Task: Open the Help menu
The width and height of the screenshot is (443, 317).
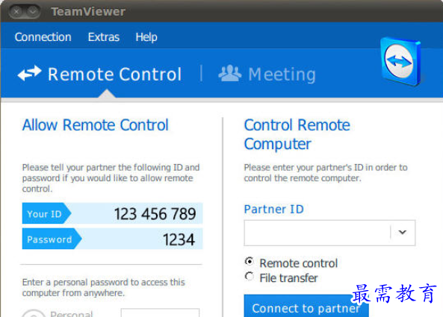Action: pyautogui.click(x=146, y=37)
